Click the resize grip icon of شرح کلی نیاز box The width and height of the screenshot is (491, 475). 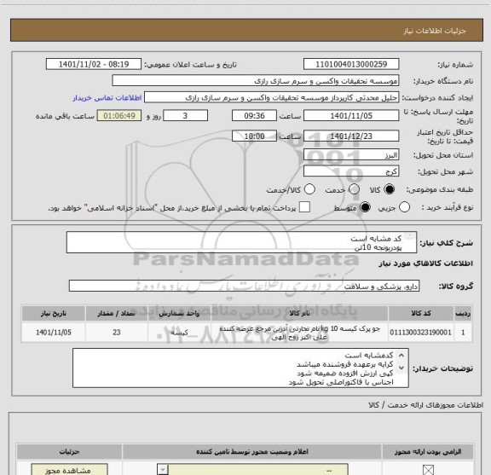point(408,237)
